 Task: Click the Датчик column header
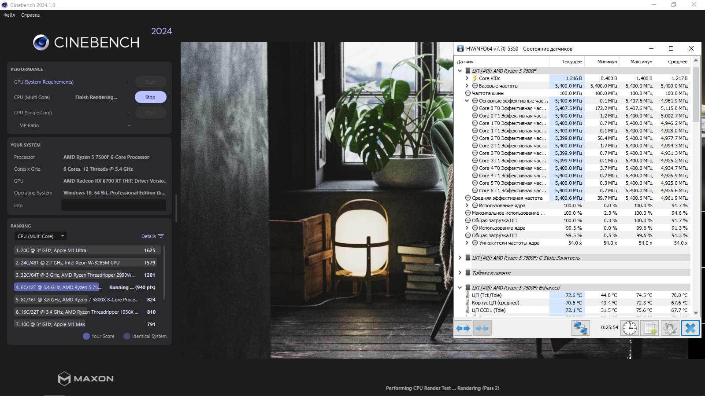[501, 62]
